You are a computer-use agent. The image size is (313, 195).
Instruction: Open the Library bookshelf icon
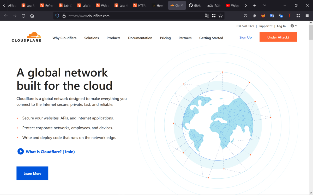tap(254, 16)
